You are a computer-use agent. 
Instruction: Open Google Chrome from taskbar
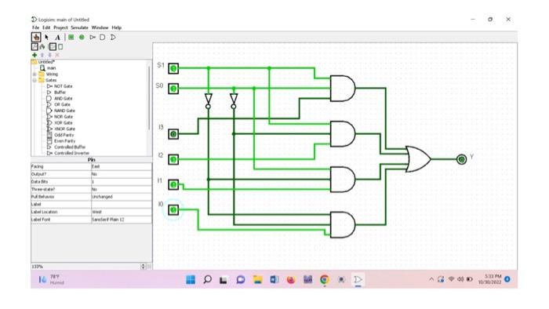click(325, 280)
